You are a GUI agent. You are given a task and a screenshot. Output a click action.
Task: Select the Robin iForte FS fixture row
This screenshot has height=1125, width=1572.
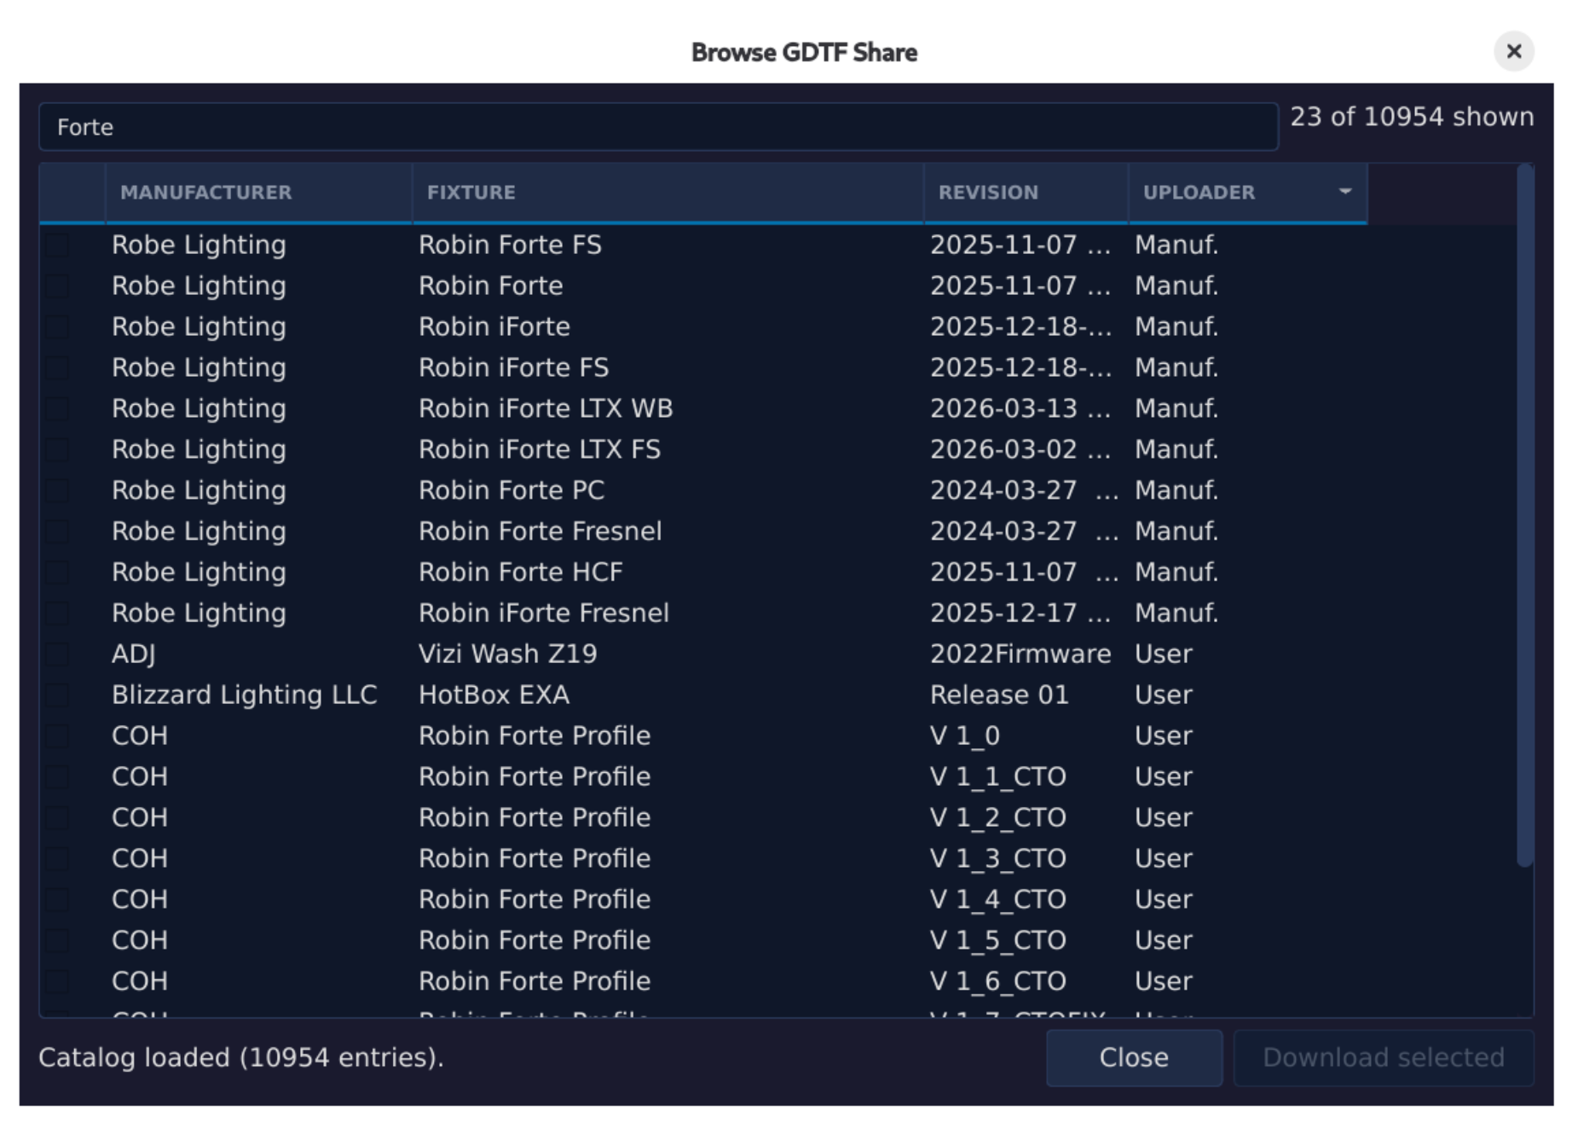point(513,368)
